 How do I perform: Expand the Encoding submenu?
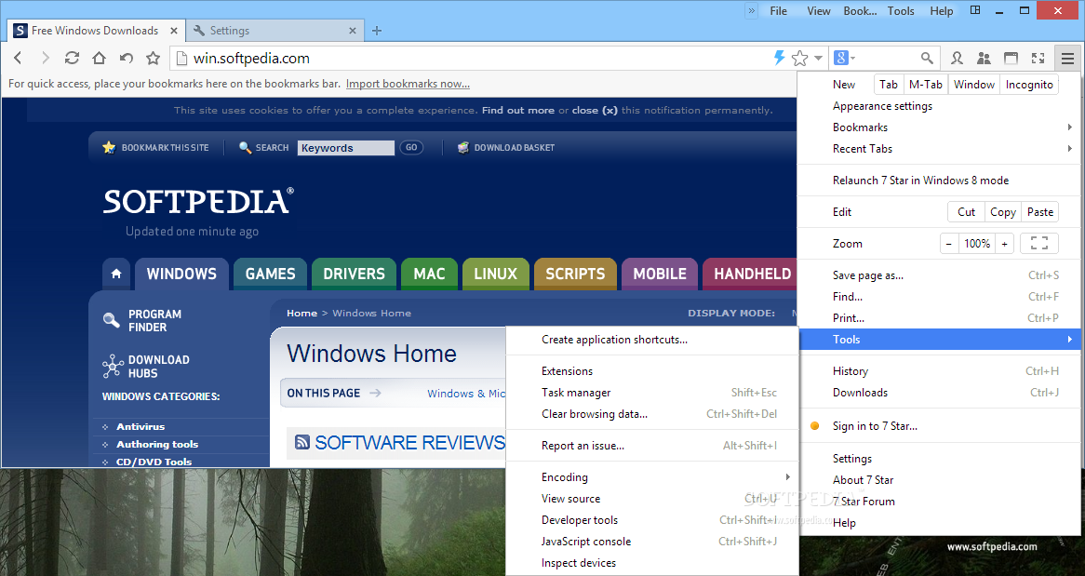point(651,477)
